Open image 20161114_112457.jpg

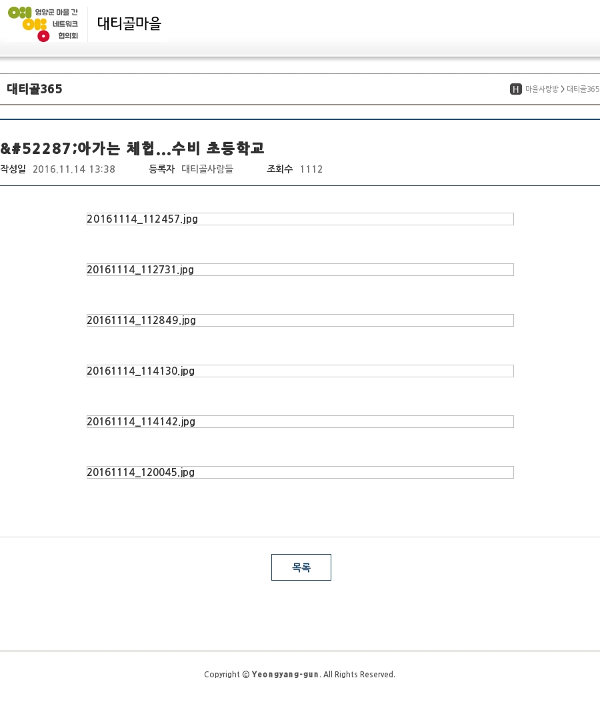tap(300, 219)
